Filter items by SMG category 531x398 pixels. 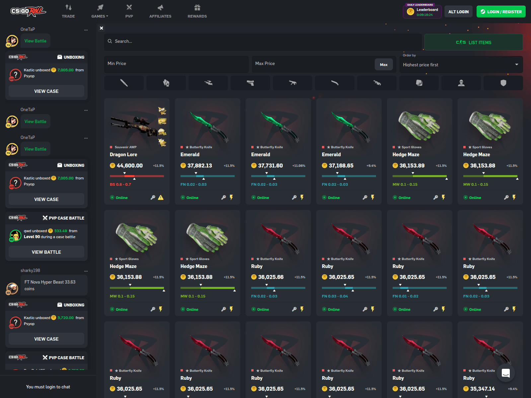(292, 83)
